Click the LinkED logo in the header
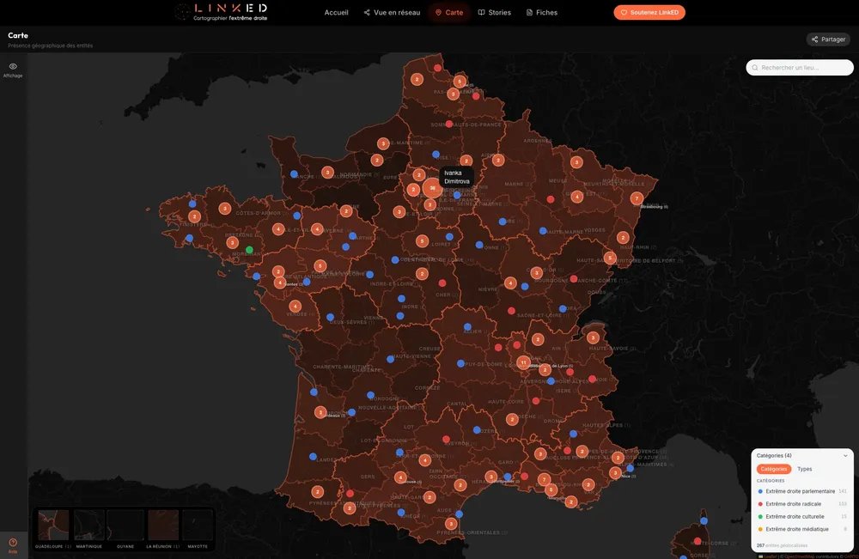 tap(222, 11)
